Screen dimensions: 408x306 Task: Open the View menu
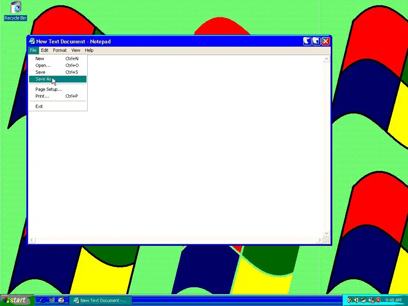pyautogui.click(x=76, y=50)
